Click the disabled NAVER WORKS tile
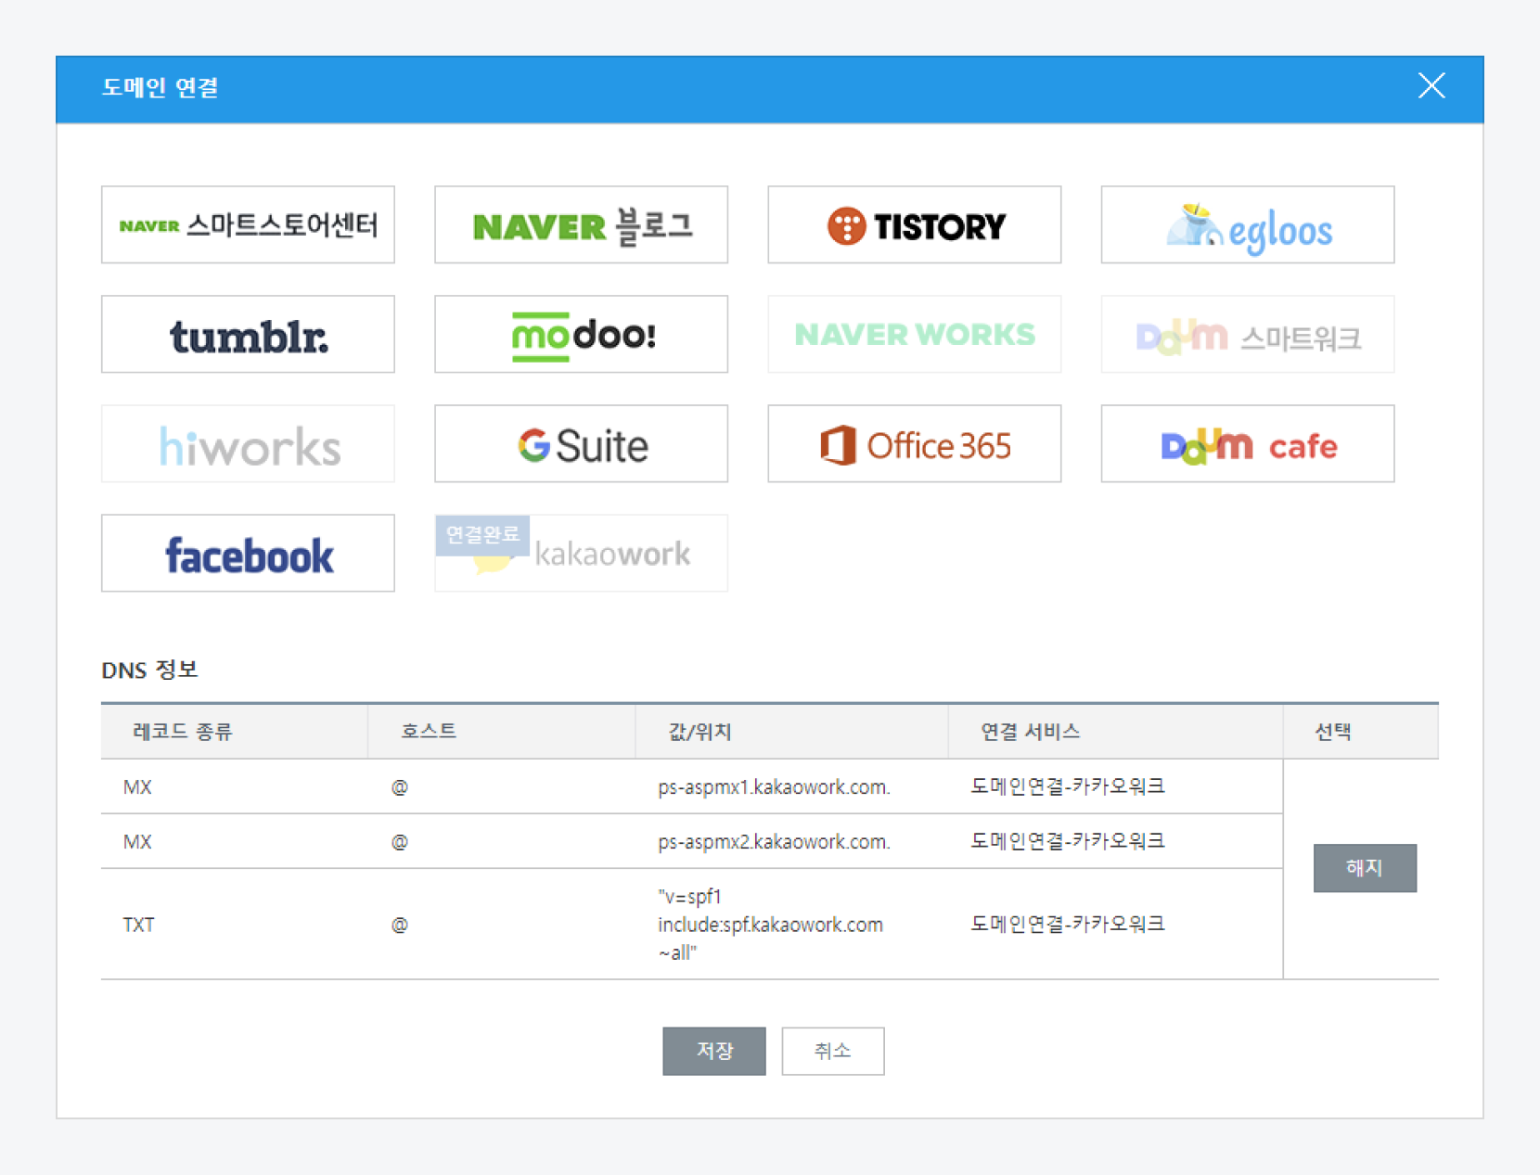The height and width of the screenshot is (1175, 1540). (x=914, y=335)
